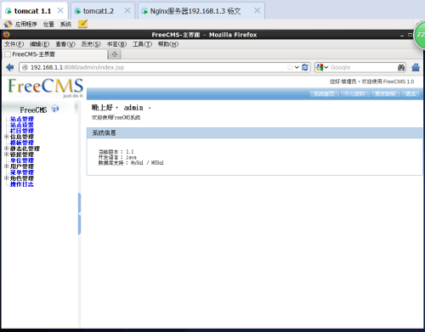
Task: Click the globe icon beside FreeCMS sidebar title
Action: coord(55,109)
